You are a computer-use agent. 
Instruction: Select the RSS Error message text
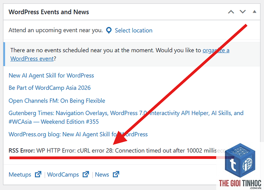coord(121,150)
